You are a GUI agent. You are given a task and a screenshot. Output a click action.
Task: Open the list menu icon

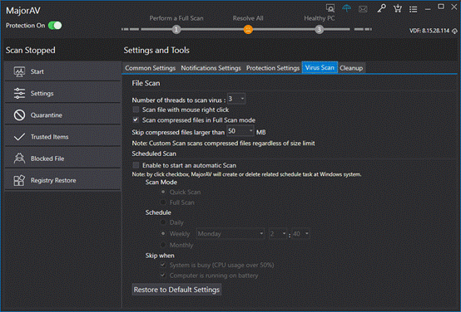click(414, 9)
